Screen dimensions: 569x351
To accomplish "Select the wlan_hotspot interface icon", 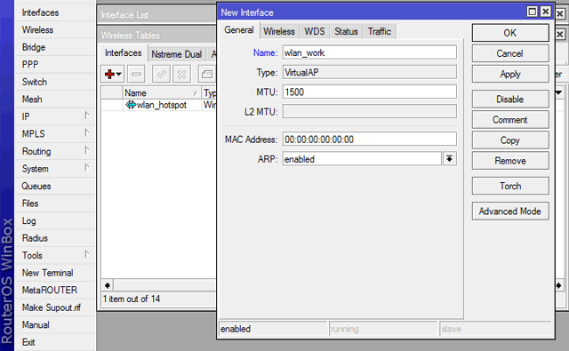I will [131, 105].
